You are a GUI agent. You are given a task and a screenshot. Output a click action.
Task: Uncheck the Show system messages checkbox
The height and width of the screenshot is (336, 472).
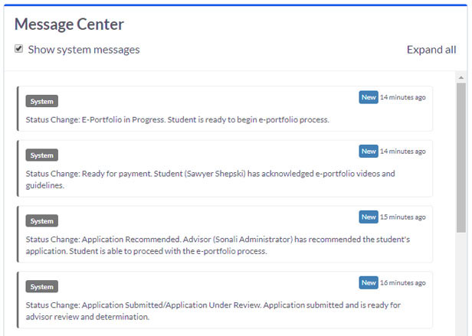click(18, 49)
